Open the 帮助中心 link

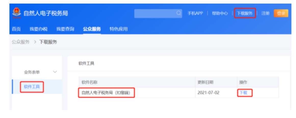[x=220, y=14]
